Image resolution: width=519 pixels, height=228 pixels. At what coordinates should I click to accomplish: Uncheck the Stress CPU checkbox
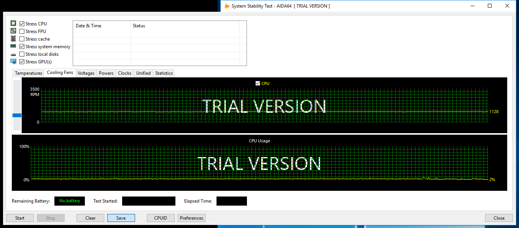(x=22, y=24)
